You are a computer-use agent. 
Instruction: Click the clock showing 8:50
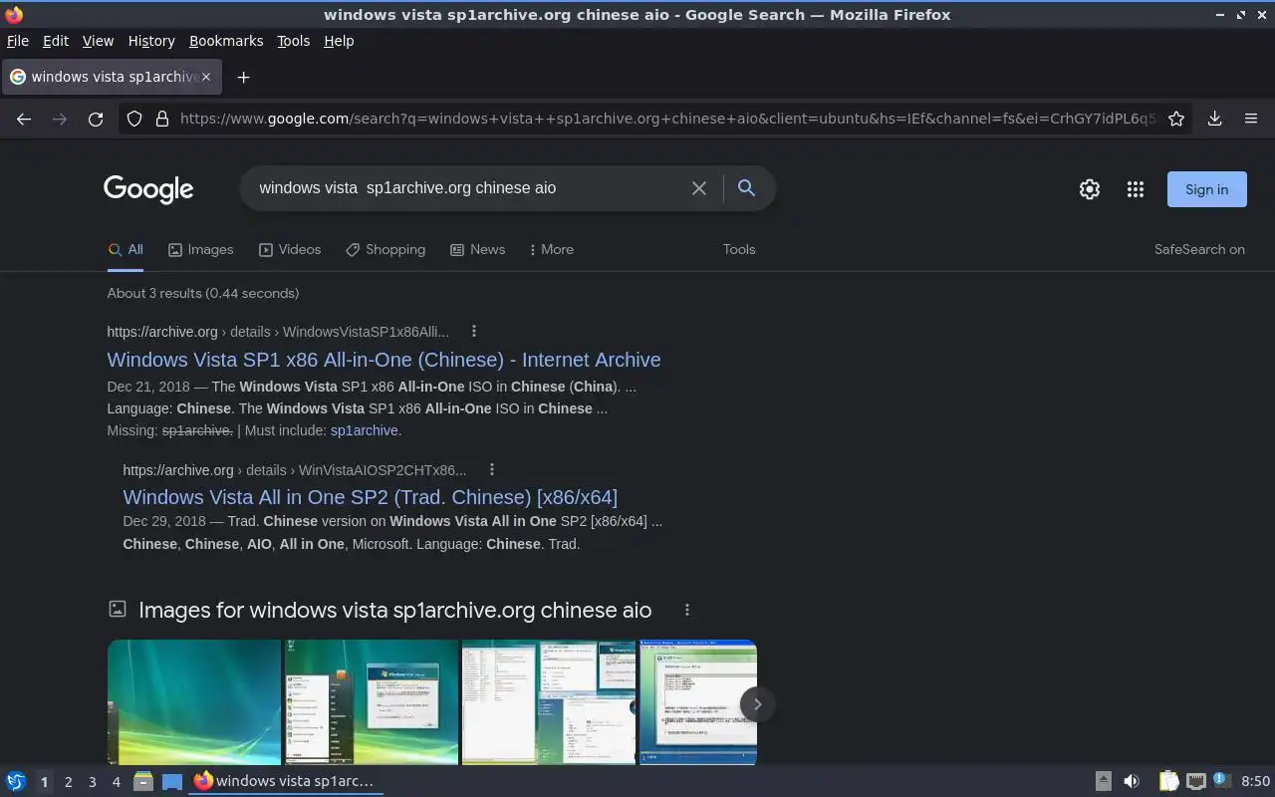click(x=1255, y=782)
